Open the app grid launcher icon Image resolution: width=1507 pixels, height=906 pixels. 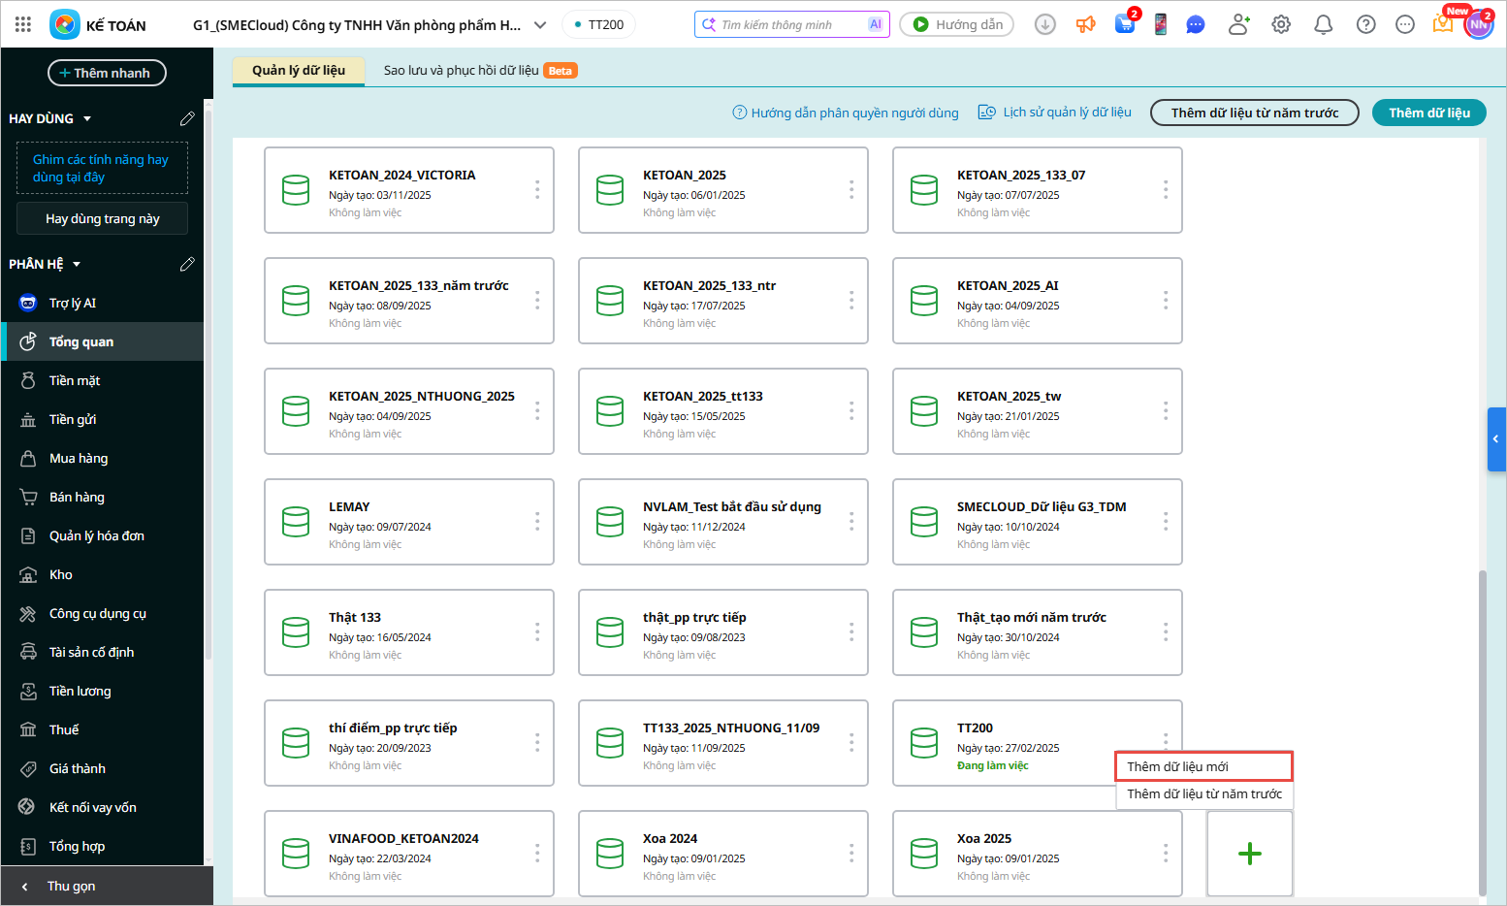[x=23, y=24]
